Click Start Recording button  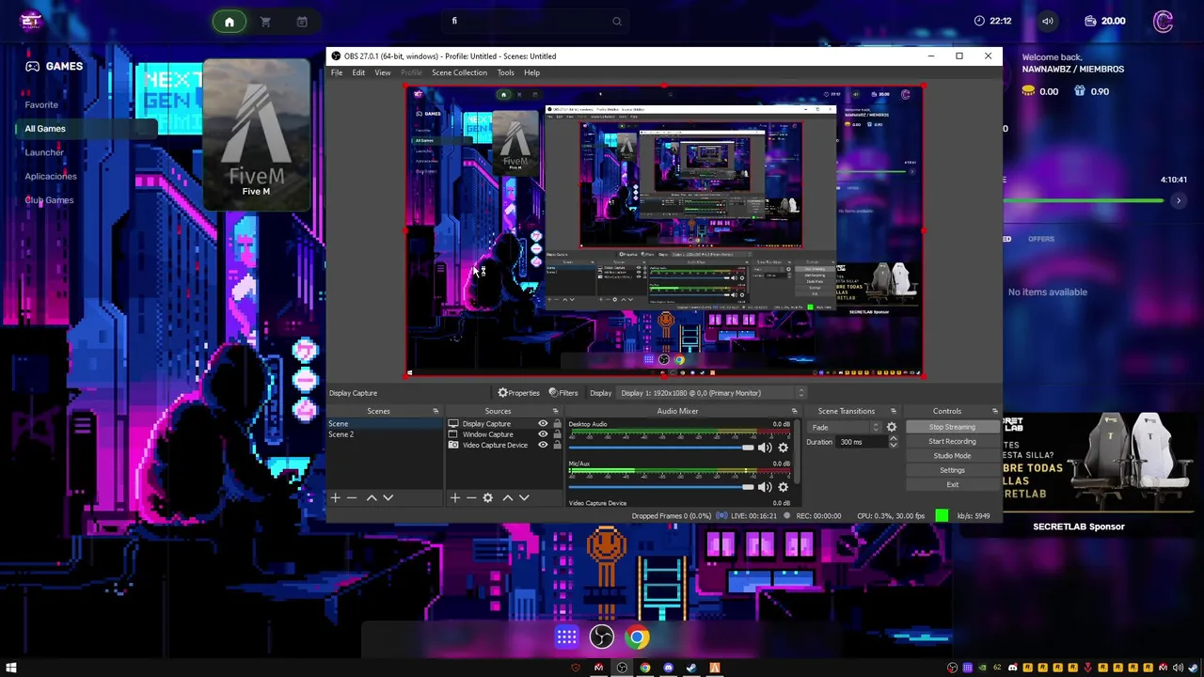point(952,442)
